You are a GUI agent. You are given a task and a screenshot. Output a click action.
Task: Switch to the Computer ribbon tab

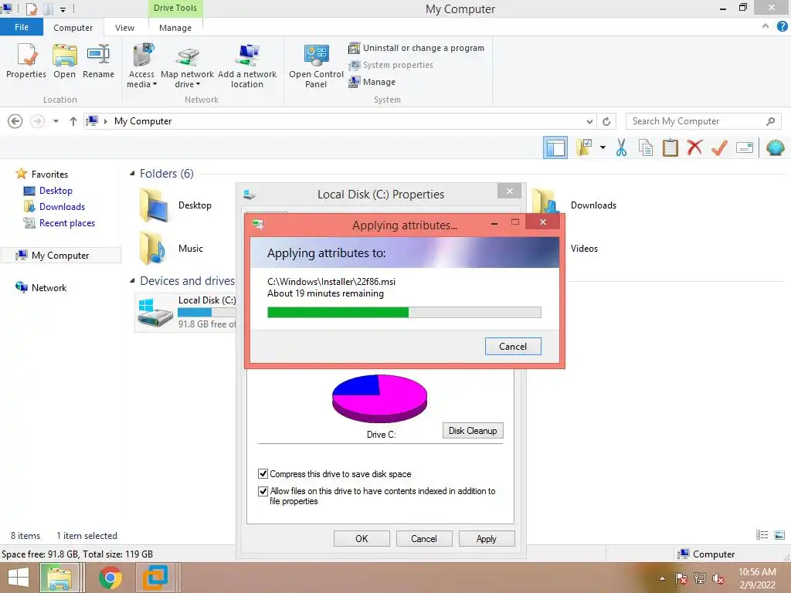pos(73,28)
